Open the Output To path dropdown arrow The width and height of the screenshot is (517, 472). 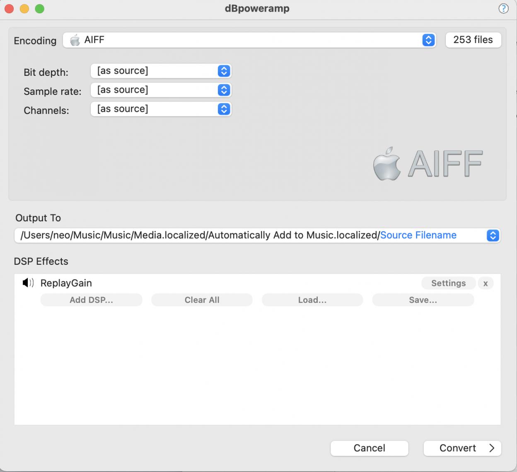coord(493,235)
